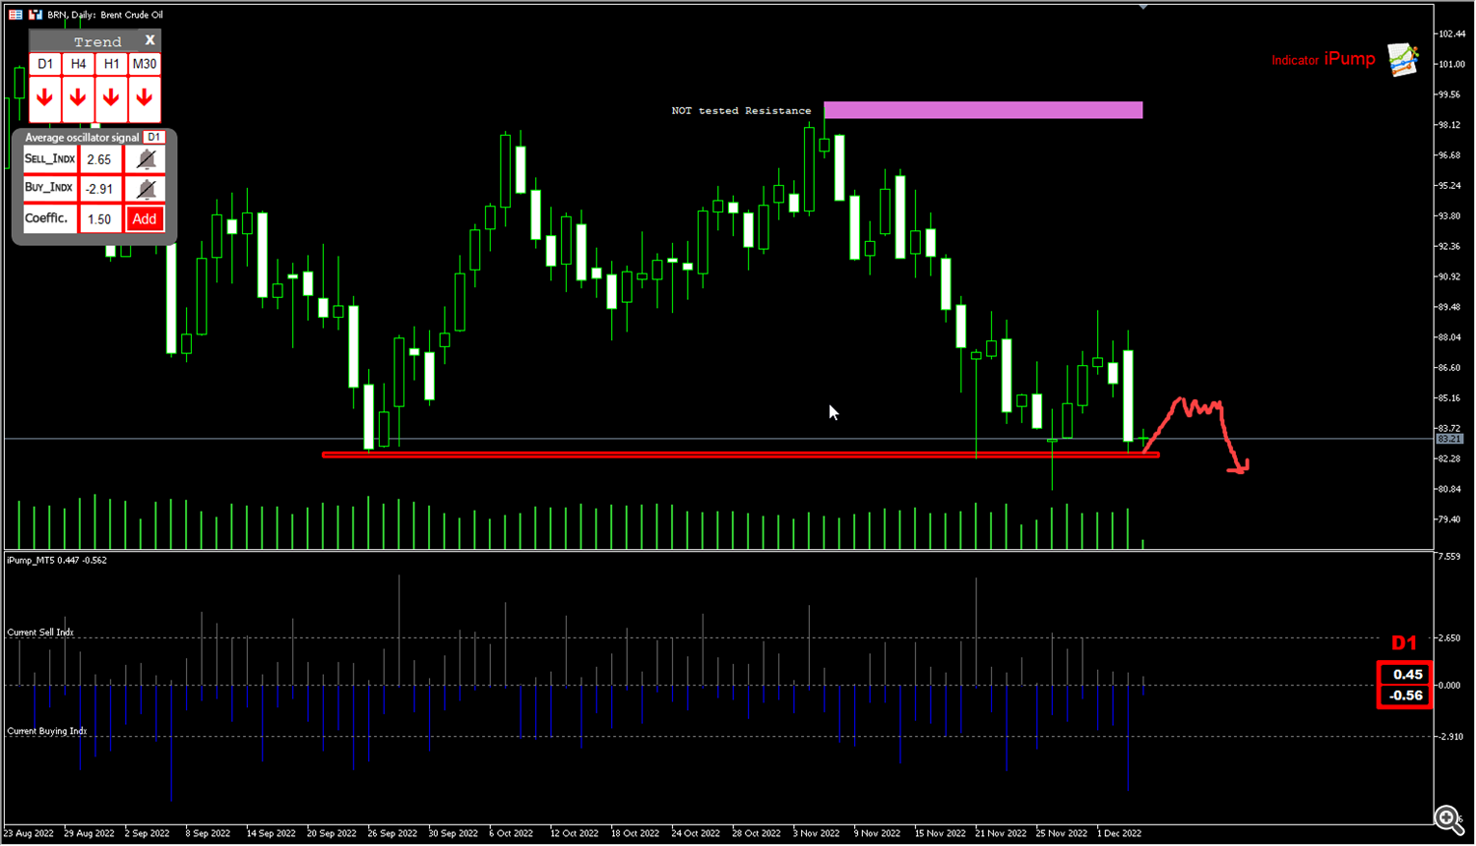Select the D1 timeframe in Trend panel
This screenshot has height=846, width=1476.
(45, 64)
